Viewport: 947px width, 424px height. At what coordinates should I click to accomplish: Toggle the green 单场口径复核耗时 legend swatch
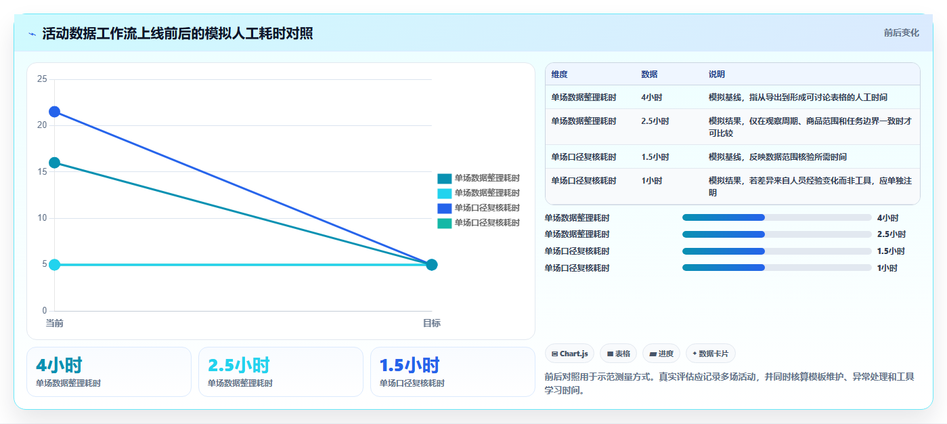pyautogui.click(x=444, y=223)
